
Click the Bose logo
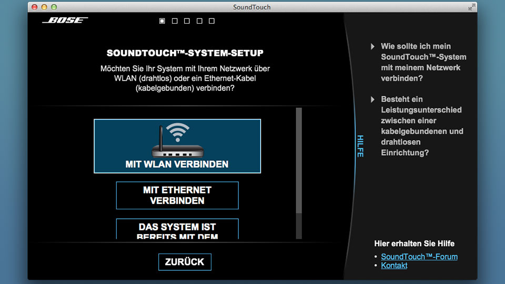pyautogui.click(x=65, y=21)
